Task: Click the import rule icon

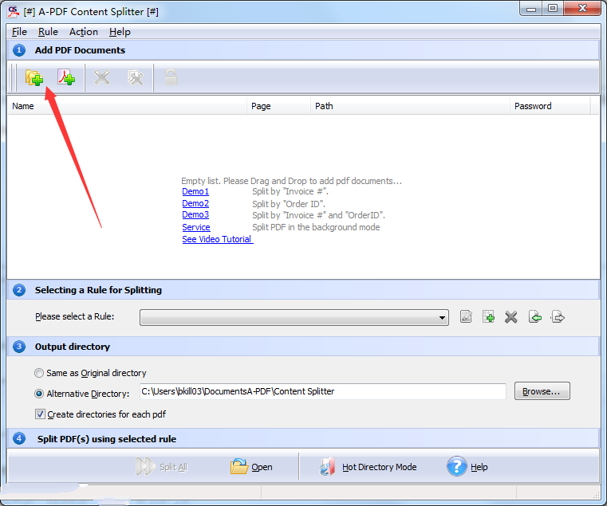Action: point(535,317)
